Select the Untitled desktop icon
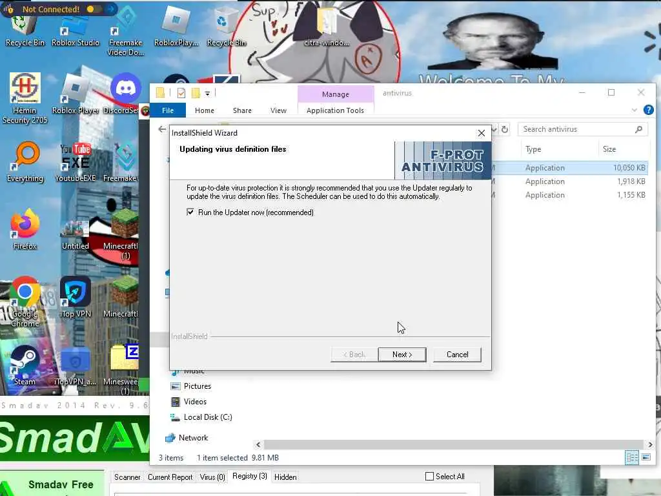Image resolution: width=661 pixels, height=496 pixels. point(76,234)
